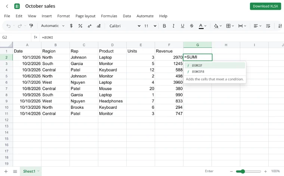Click the zoom slider handle

[x=243, y=171]
